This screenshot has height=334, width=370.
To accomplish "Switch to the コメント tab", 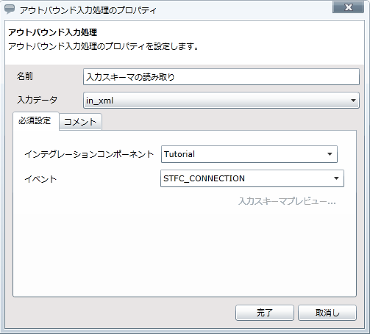I will pos(80,122).
